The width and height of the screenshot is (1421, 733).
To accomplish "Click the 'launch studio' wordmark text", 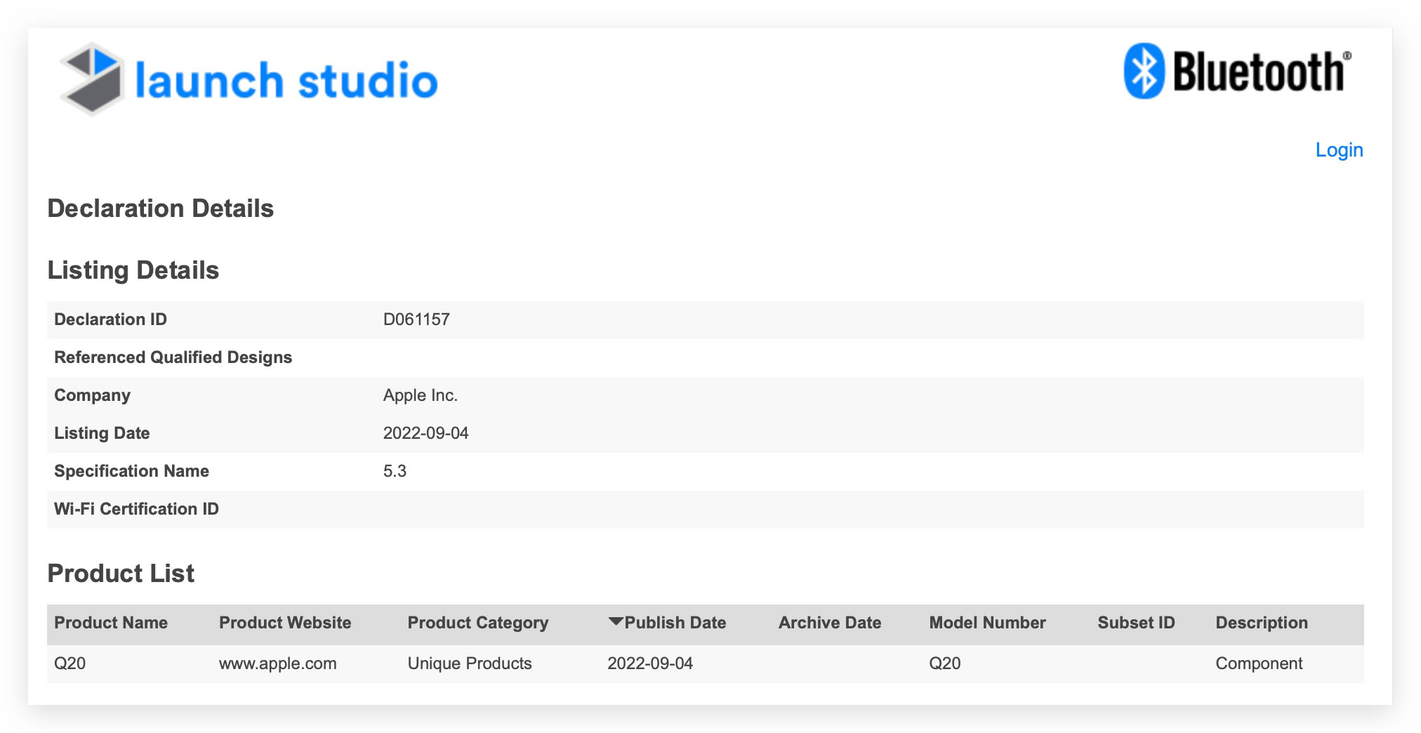I will click(x=286, y=80).
